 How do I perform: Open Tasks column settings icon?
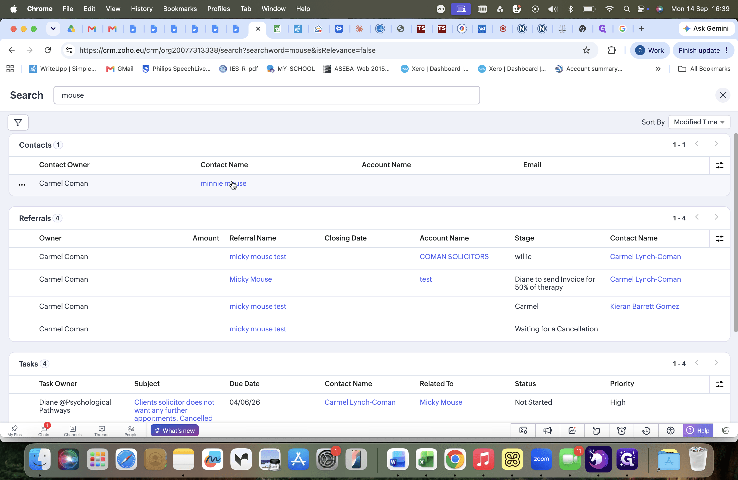720,384
